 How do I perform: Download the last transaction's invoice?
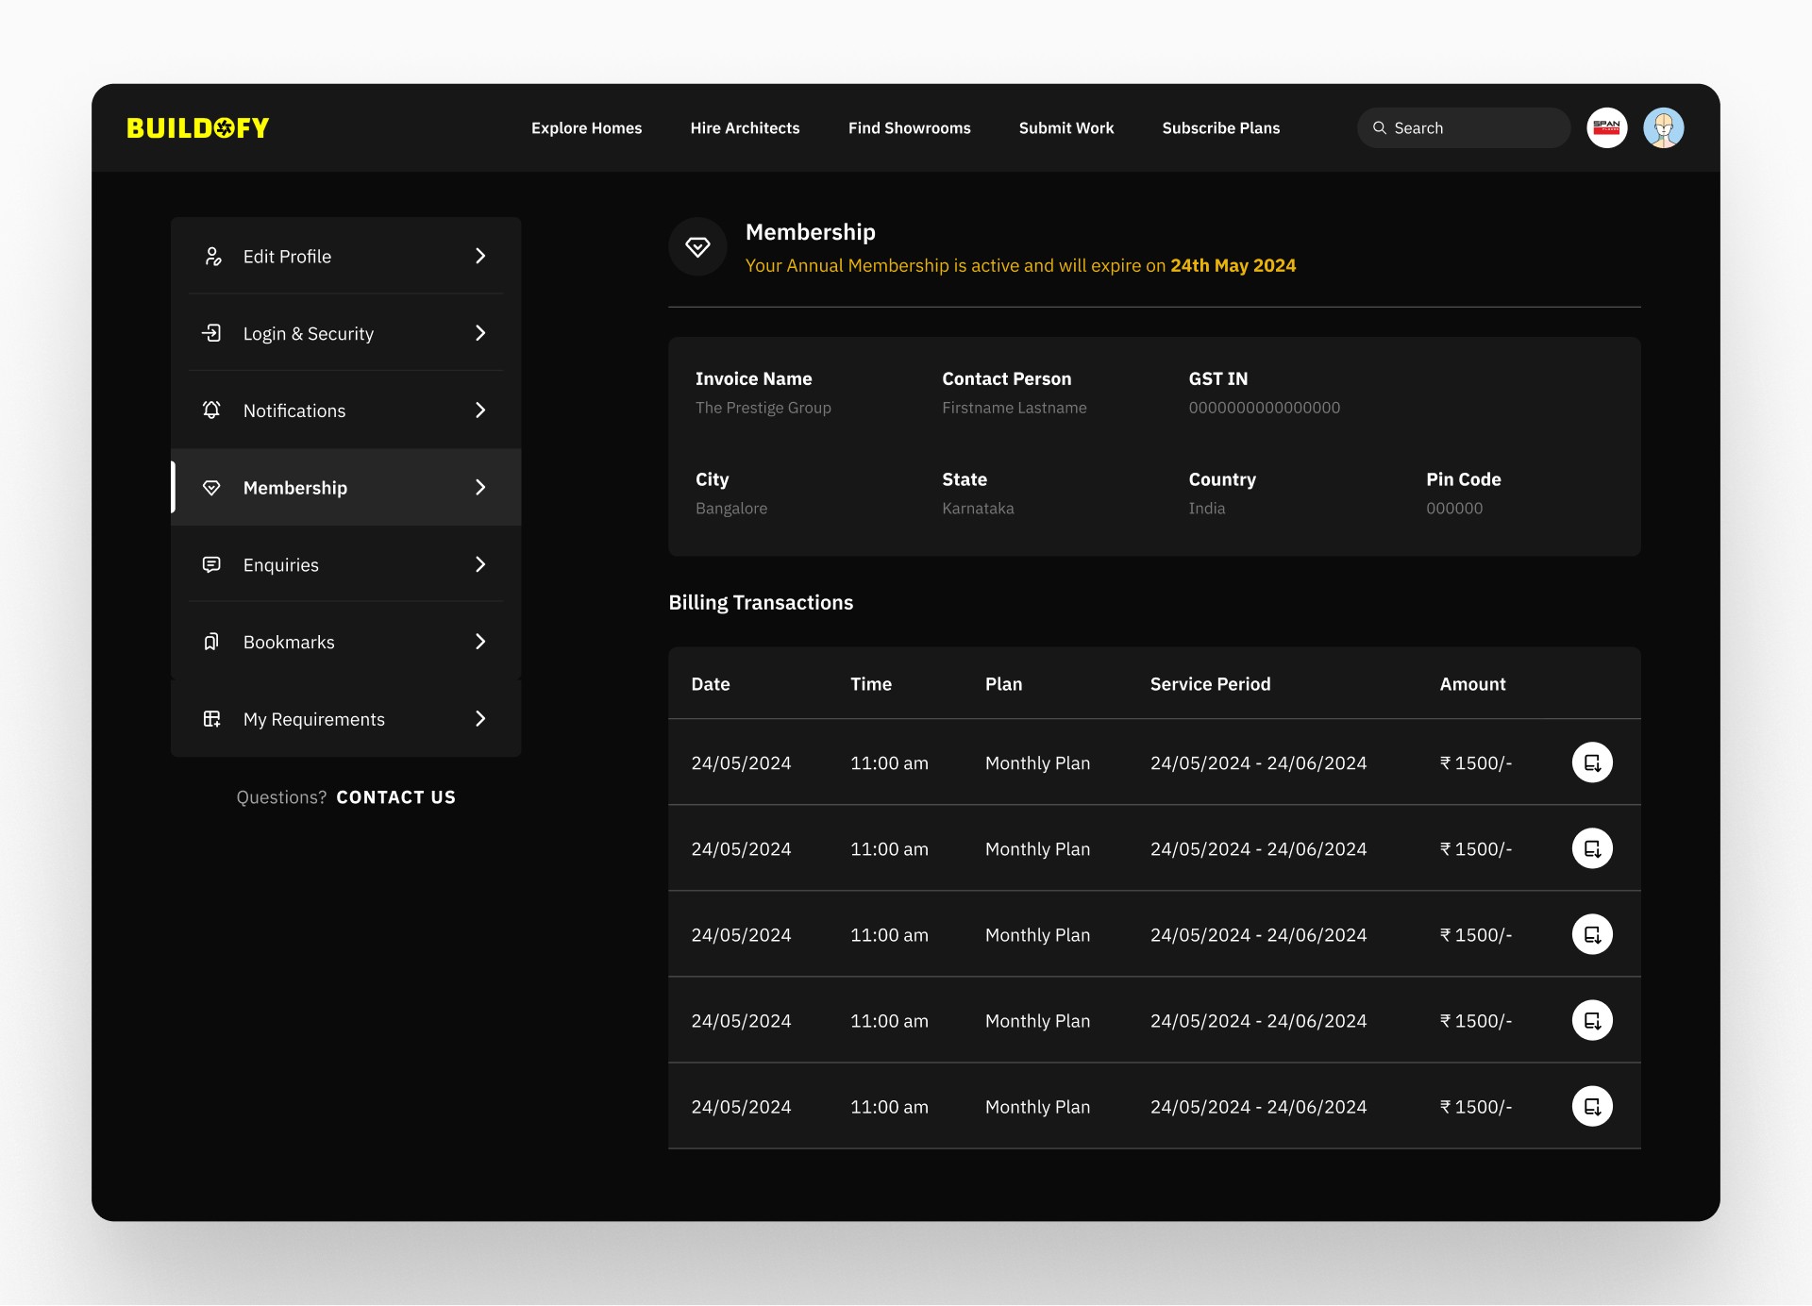point(1592,1106)
